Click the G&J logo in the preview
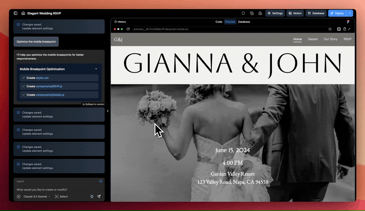This screenshot has height=211, width=365. [118, 40]
